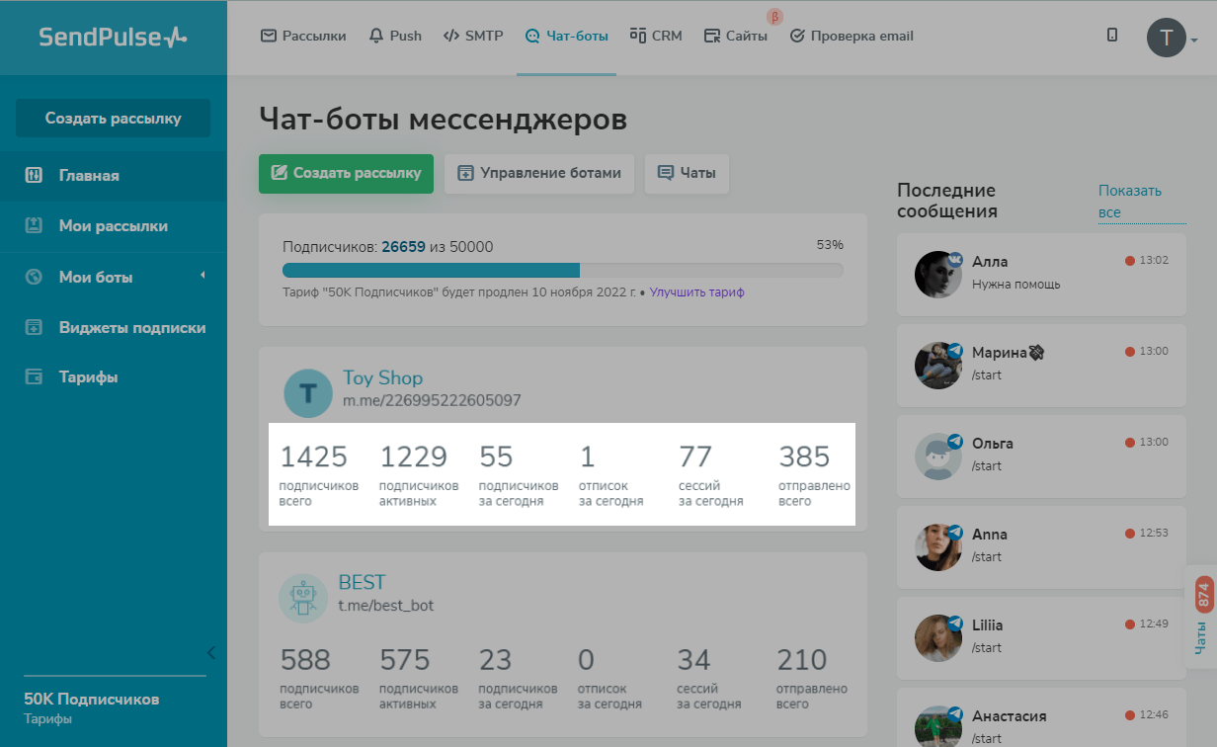Click the green Создать рассылку button
This screenshot has height=747, width=1217.
tap(347, 173)
